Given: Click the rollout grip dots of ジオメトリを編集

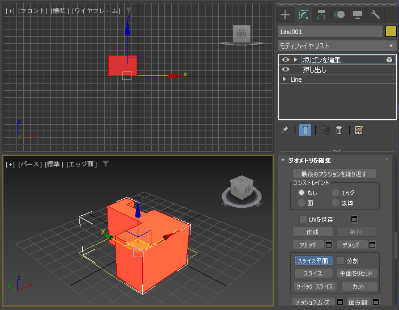Looking at the screenshot, I should click(x=386, y=160).
